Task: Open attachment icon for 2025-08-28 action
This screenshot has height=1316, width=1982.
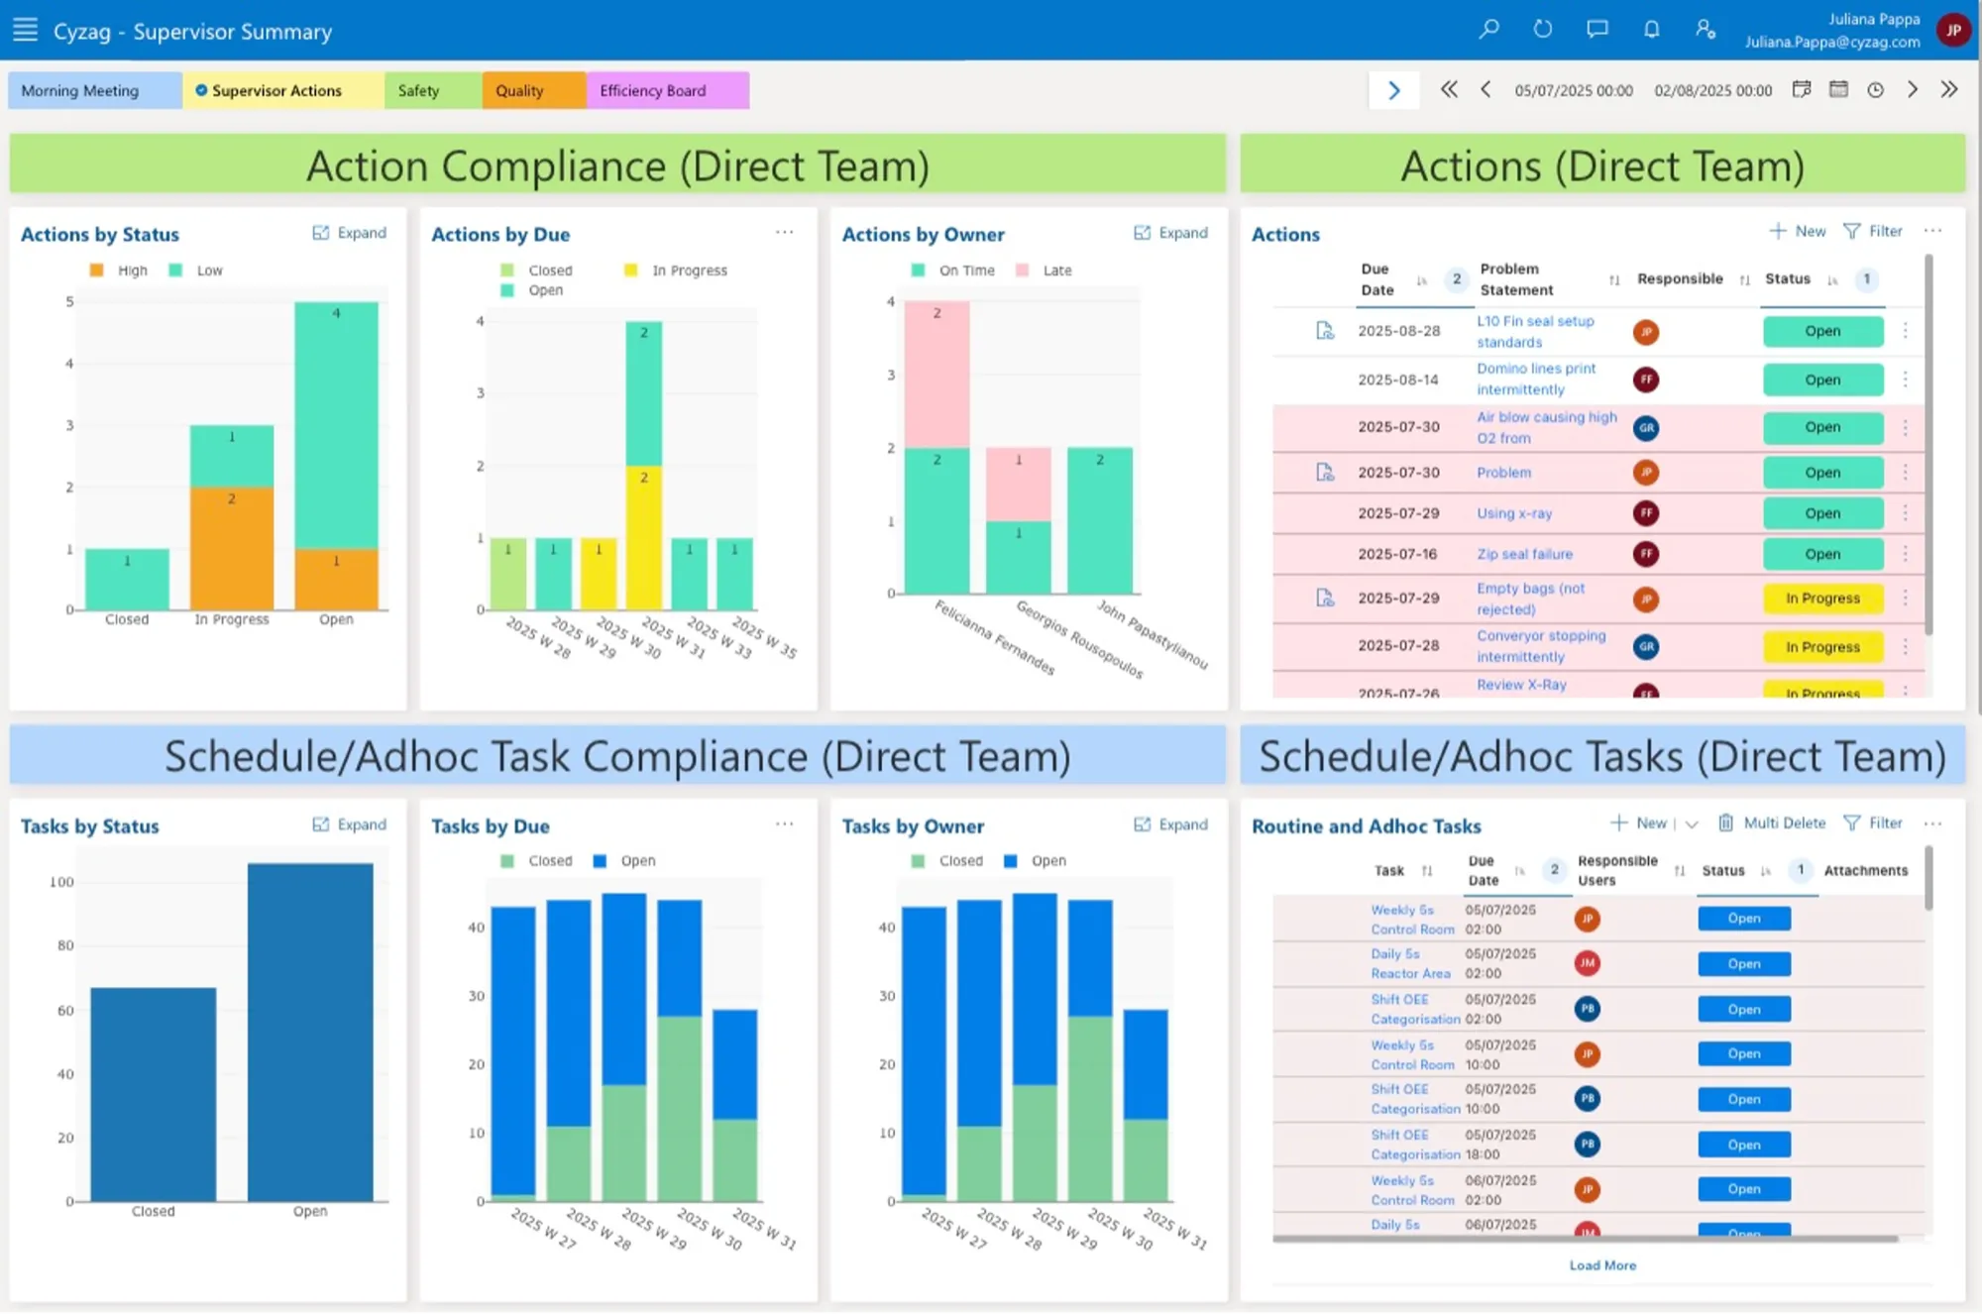Action: [x=1324, y=330]
